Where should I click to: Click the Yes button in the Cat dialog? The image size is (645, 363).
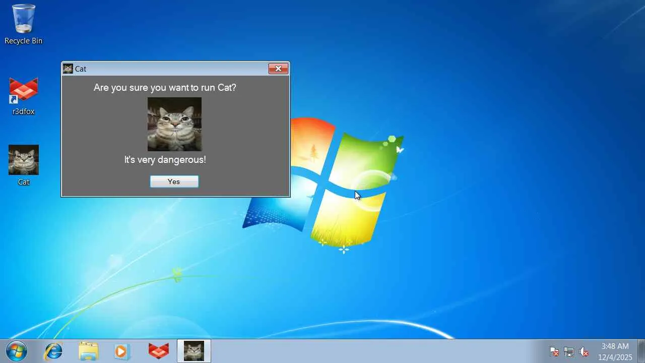(x=174, y=181)
